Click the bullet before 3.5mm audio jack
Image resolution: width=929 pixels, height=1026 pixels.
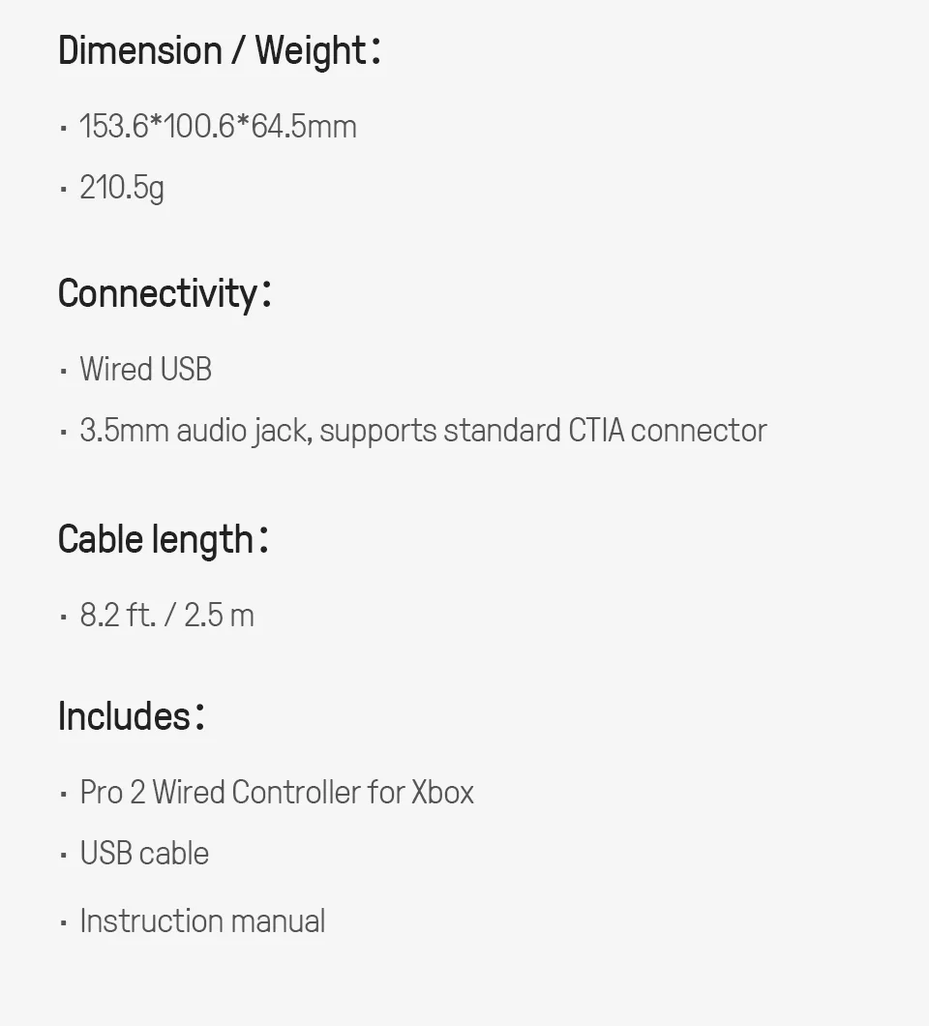(x=63, y=433)
